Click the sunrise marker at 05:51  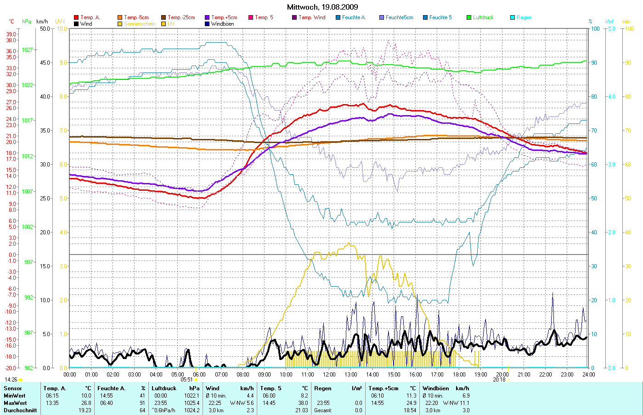pos(196,380)
